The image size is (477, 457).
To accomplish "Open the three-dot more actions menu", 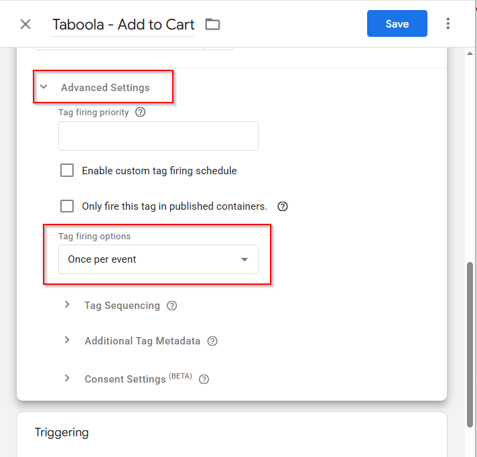I will tap(448, 23).
